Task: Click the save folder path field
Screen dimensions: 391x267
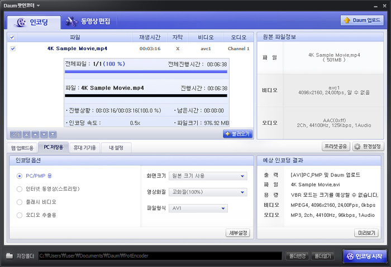Action: 160,256
